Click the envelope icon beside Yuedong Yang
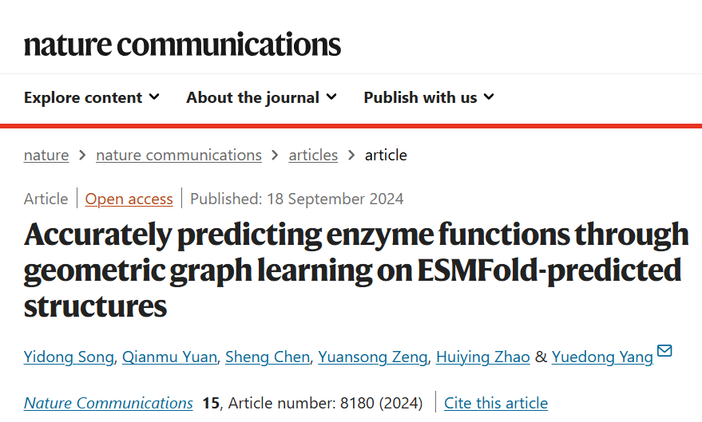The height and width of the screenshot is (422, 702). click(x=664, y=351)
